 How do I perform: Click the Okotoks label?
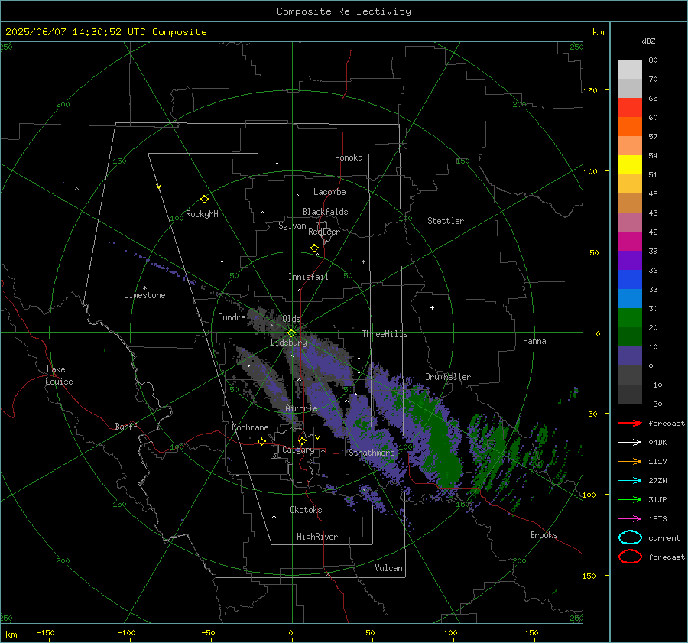pos(306,510)
